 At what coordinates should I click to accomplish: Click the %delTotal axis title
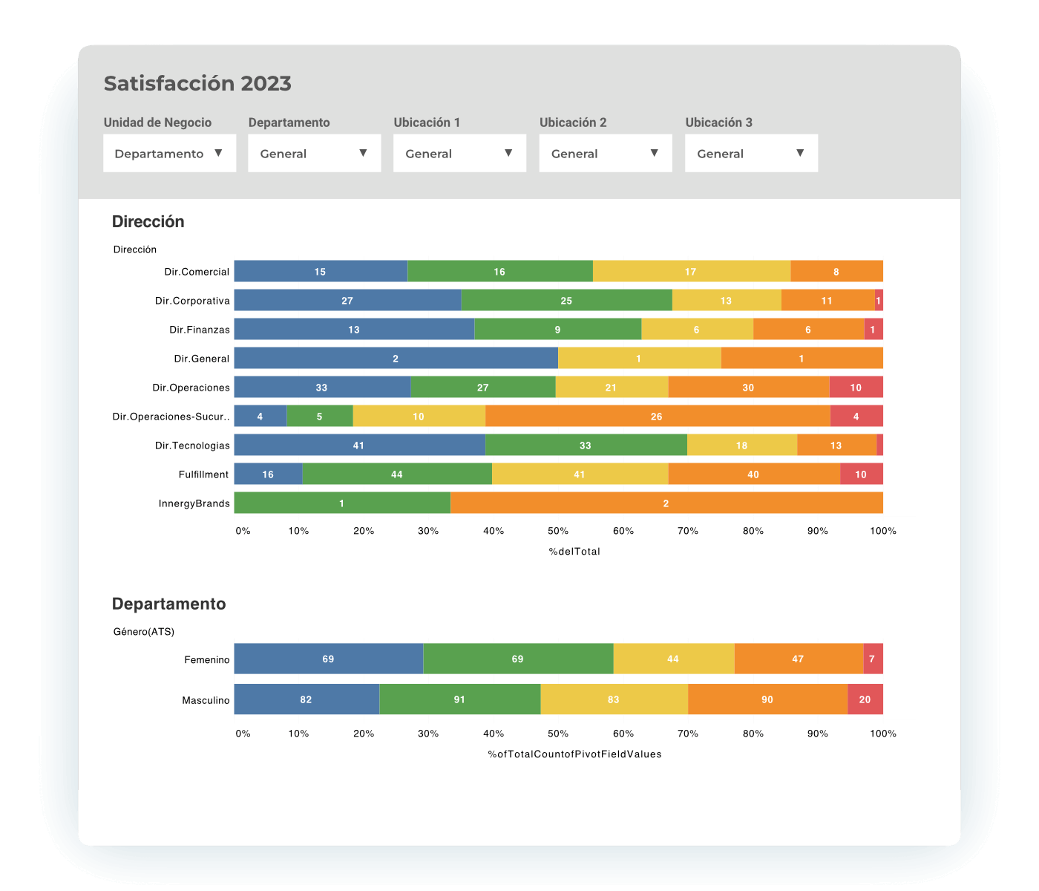574,552
